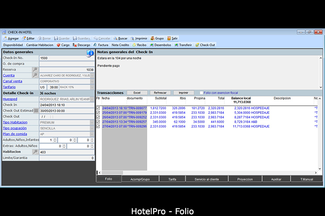Open Buscar search tool
325x216 pixels.
115,38
